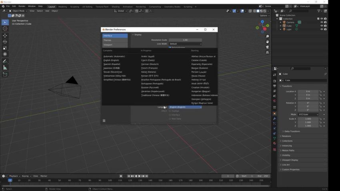340x191 pixels.
Task: Open the Texture properties tab
Action: (x=274, y=149)
